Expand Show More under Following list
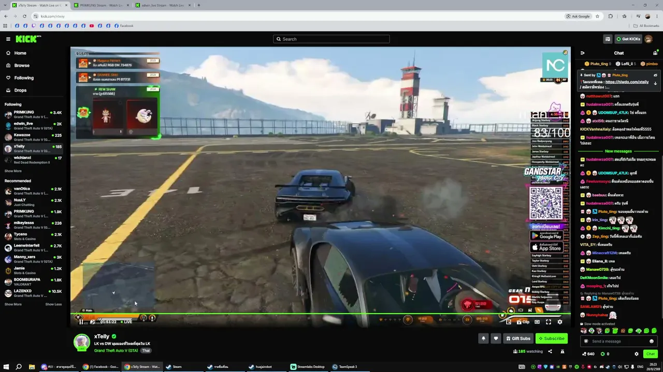Viewport: 663px width, 372px height. pos(13,171)
